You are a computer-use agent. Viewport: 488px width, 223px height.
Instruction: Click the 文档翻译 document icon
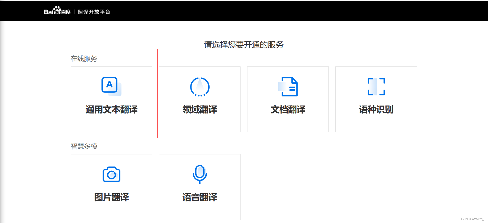(288, 87)
